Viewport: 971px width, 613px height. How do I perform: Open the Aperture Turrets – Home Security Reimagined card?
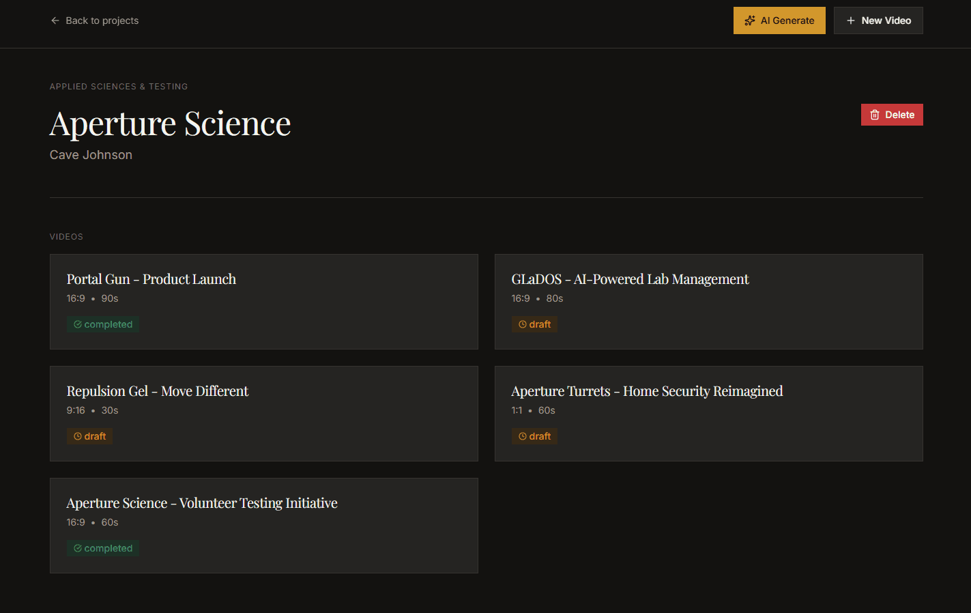[x=708, y=414]
